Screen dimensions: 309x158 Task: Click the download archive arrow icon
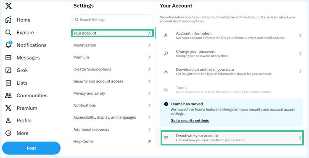pos(166,72)
